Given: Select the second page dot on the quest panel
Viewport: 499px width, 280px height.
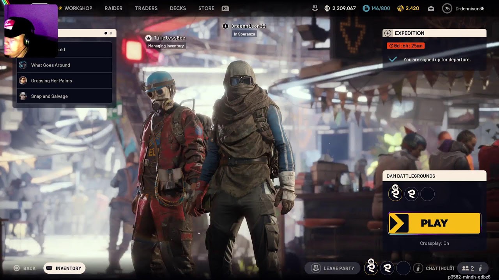Looking at the screenshot, I should 111,33.
